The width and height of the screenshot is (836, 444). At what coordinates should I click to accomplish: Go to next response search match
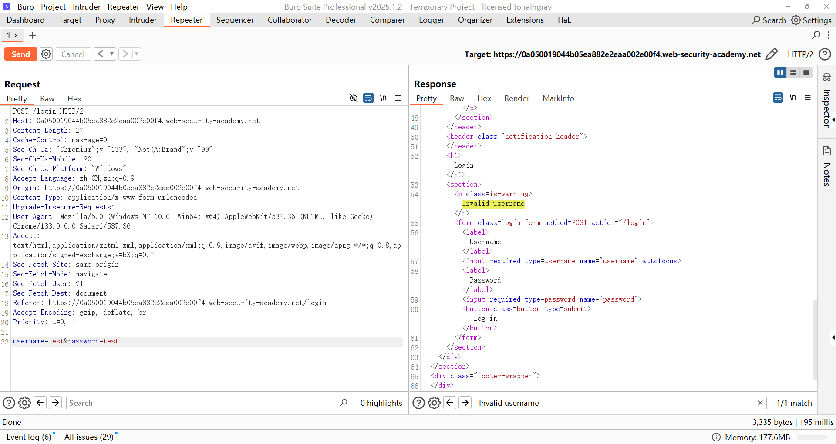(x=465, y=403)
